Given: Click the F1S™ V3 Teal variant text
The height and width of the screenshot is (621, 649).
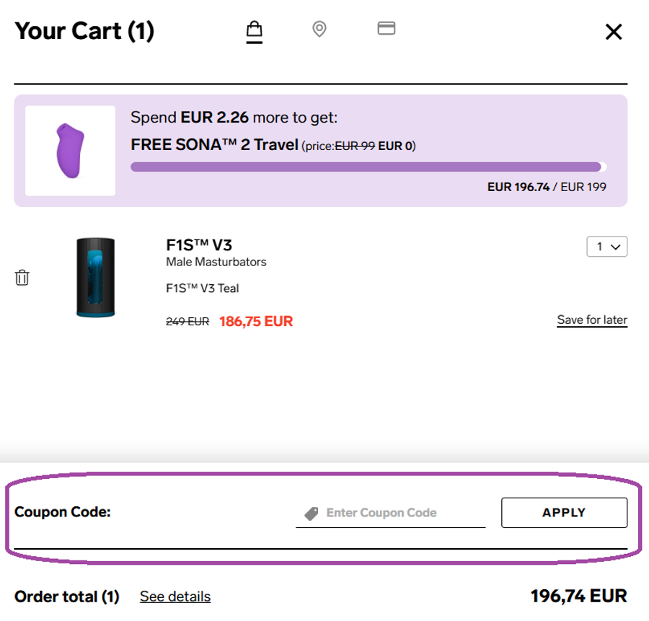Looking at the screenshot, I should pos(203,289).
